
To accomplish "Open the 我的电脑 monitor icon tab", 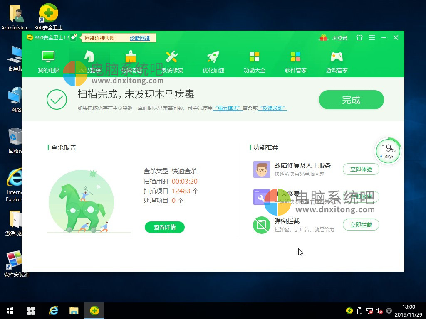I will 49,61.
